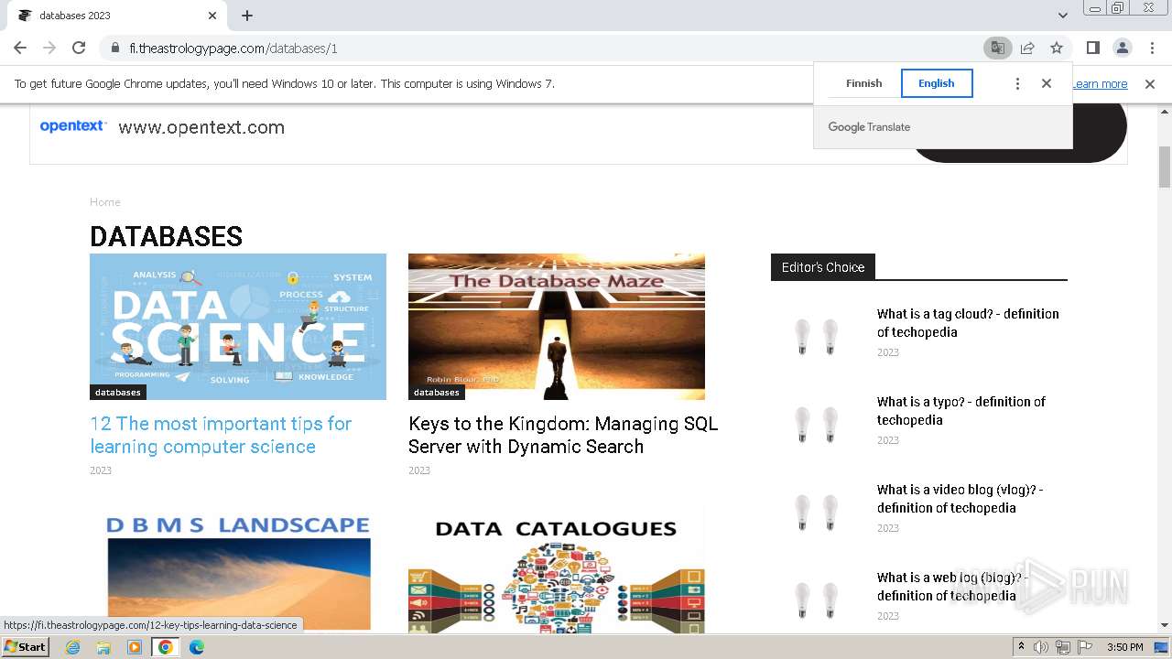The height and width of the screenshot is (659, 1172).
Task: Click databases tag on Data Science image
Action: 118,392
